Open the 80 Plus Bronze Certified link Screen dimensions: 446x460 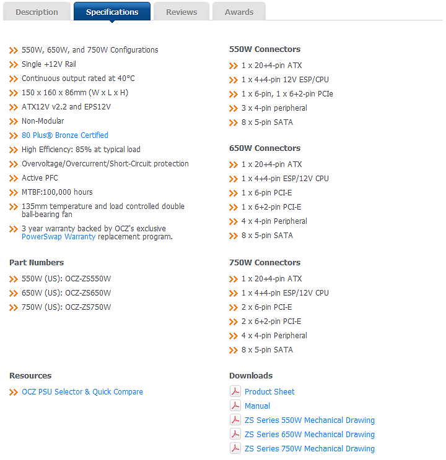click(65, 135)
